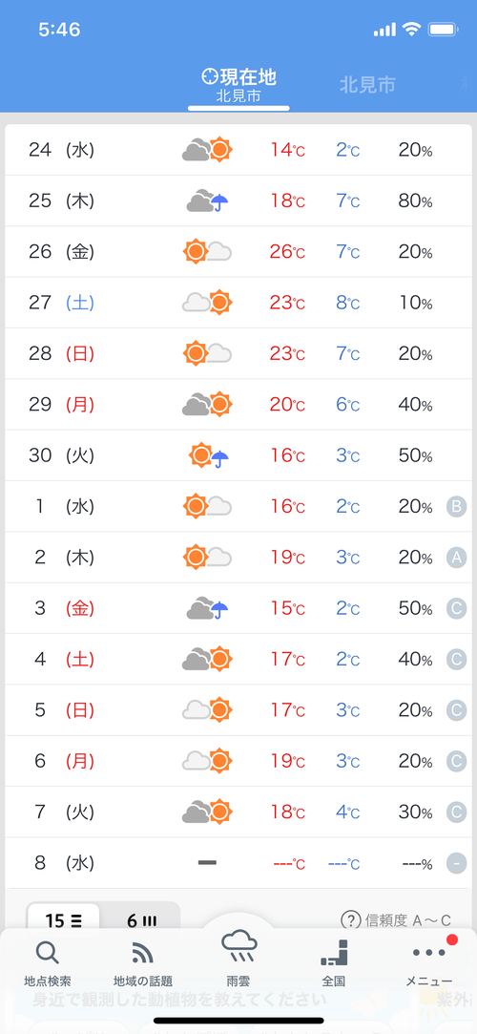Tap the reliability B badge for day 1
Image resolution: width=477 pixels, height=1034 pixels.
tap(456, 506)
